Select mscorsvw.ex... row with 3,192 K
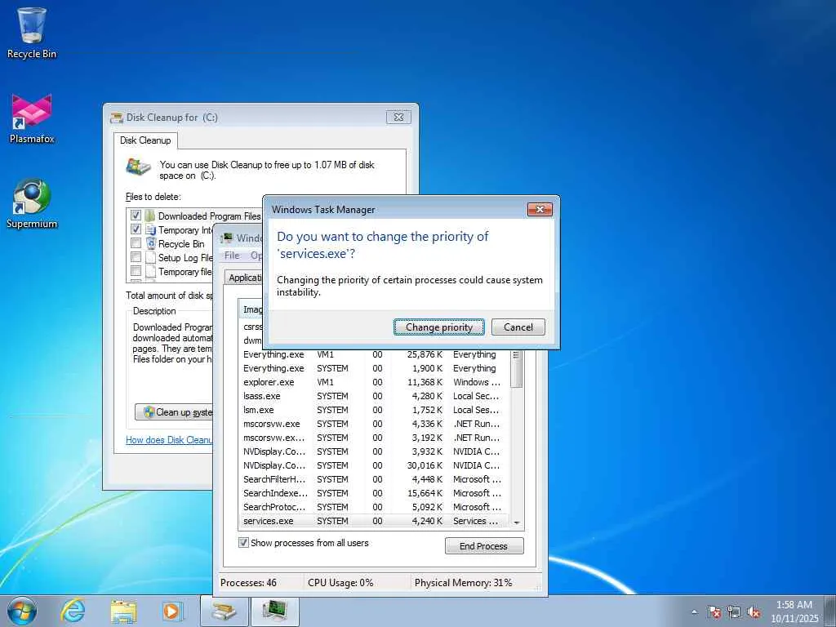836x627 pixels. 374,438
